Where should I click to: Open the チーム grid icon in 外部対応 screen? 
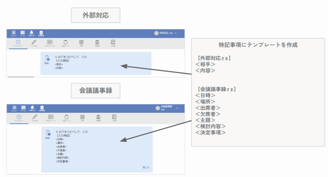[23, 33]
